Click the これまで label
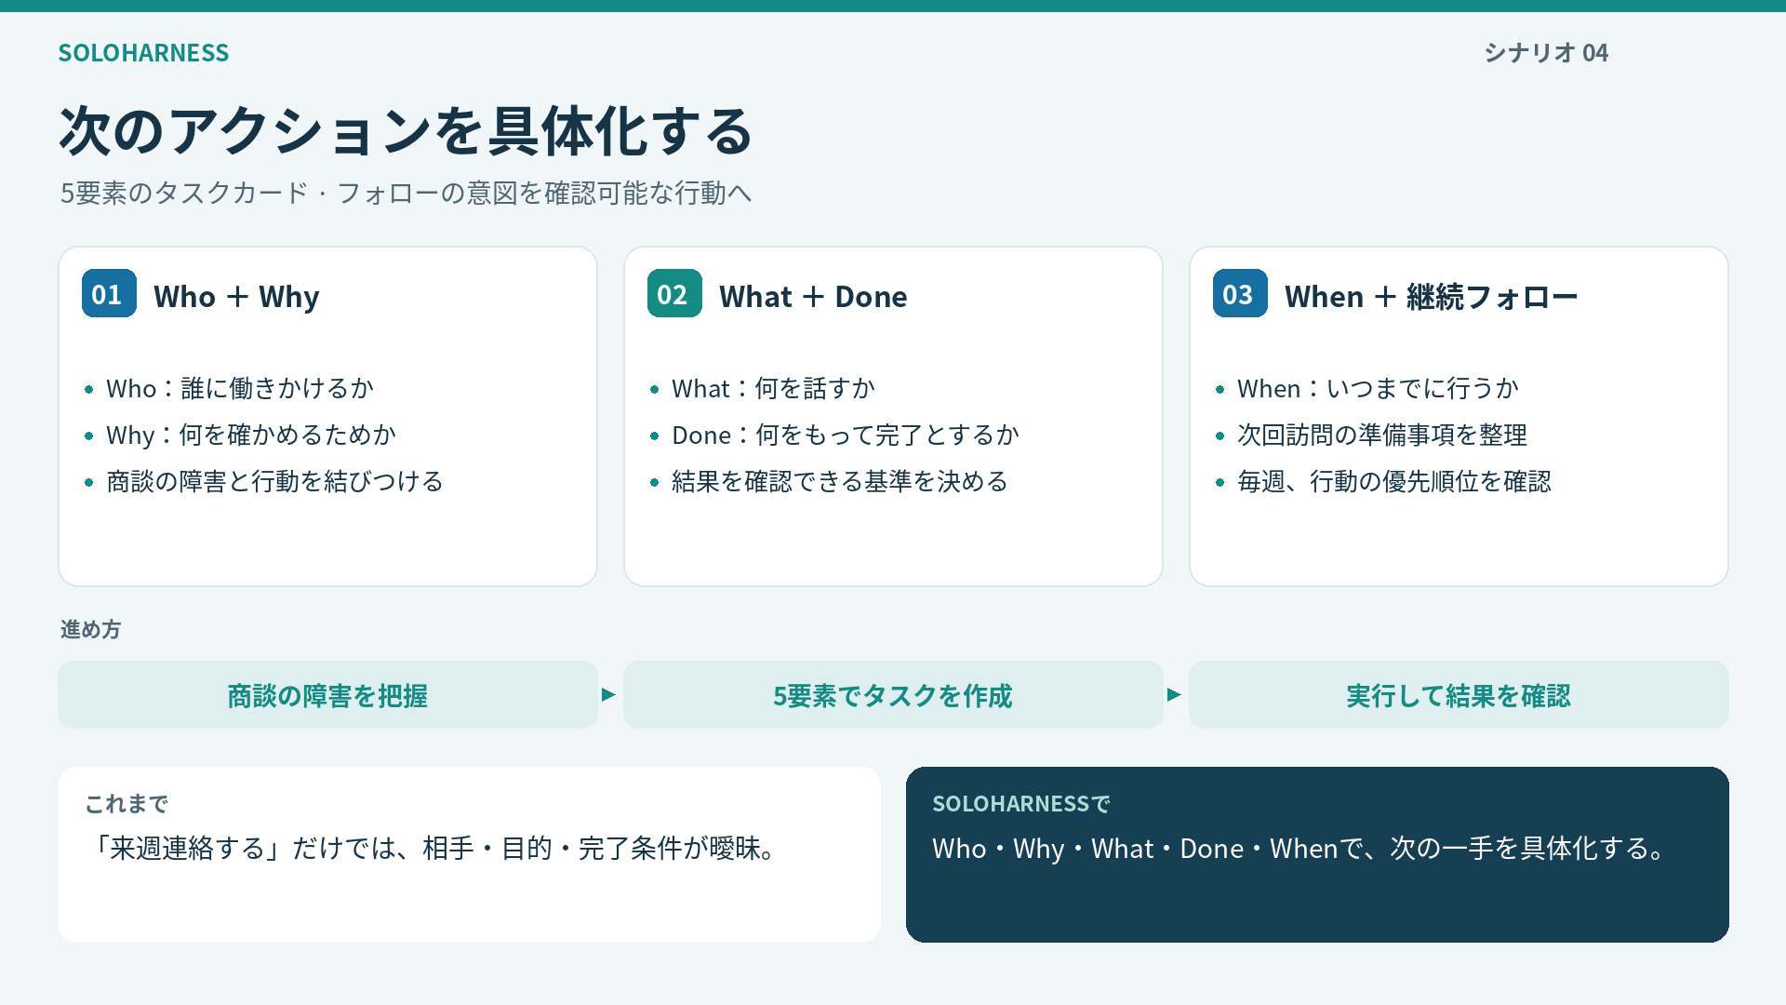 pyautogui.click(x=127, y=804)
